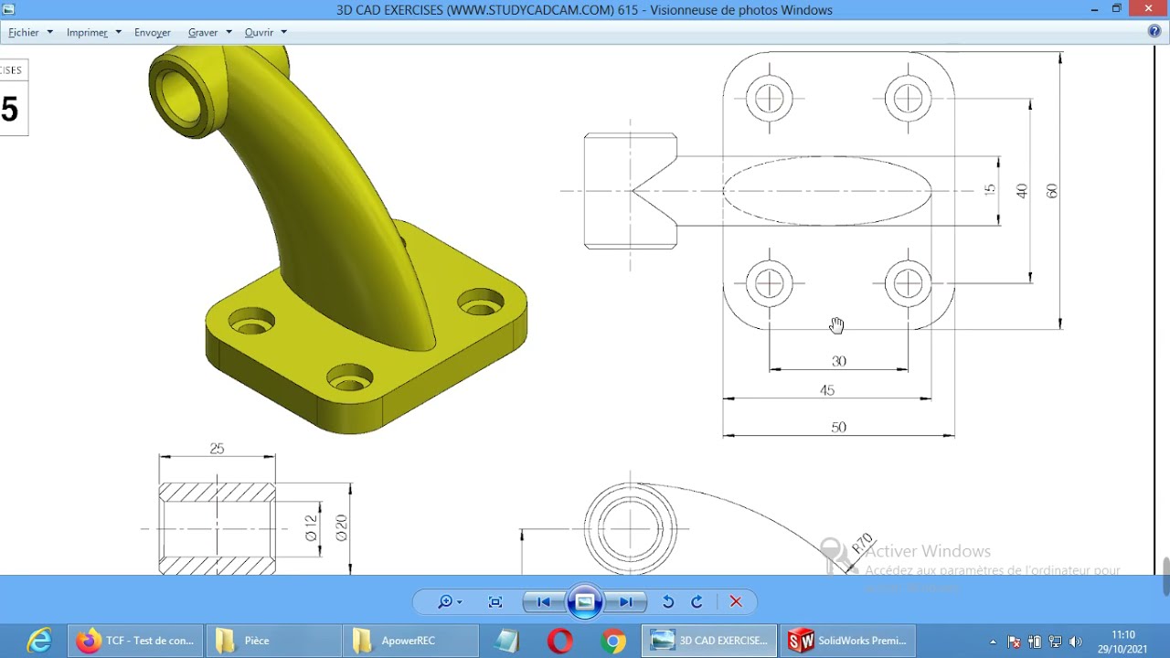Go to the previous photo
Image resolution: width=1170 pixels, height=658 pixels.
(x=545, y=601)
